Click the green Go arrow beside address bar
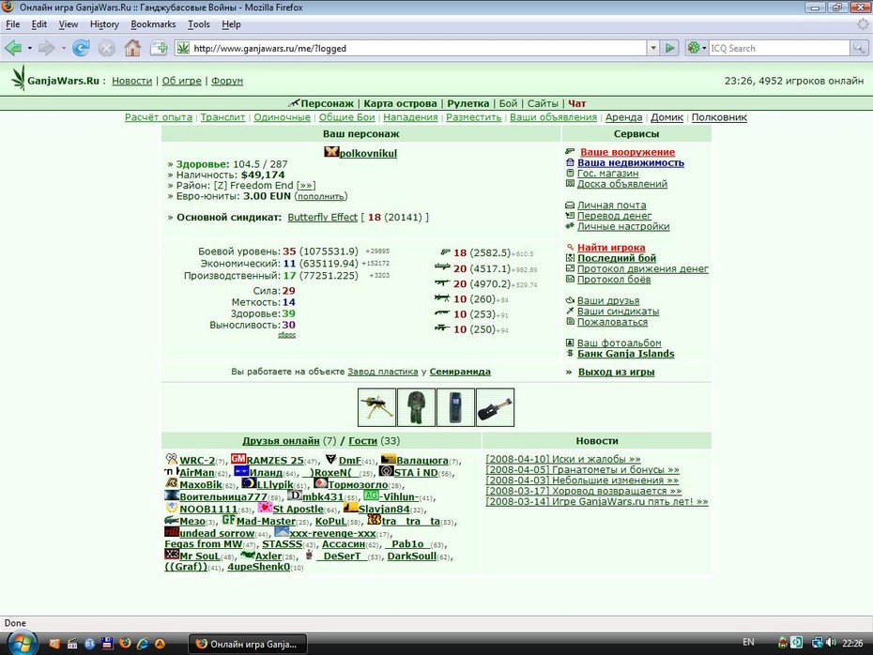 (x=670, y=49)
